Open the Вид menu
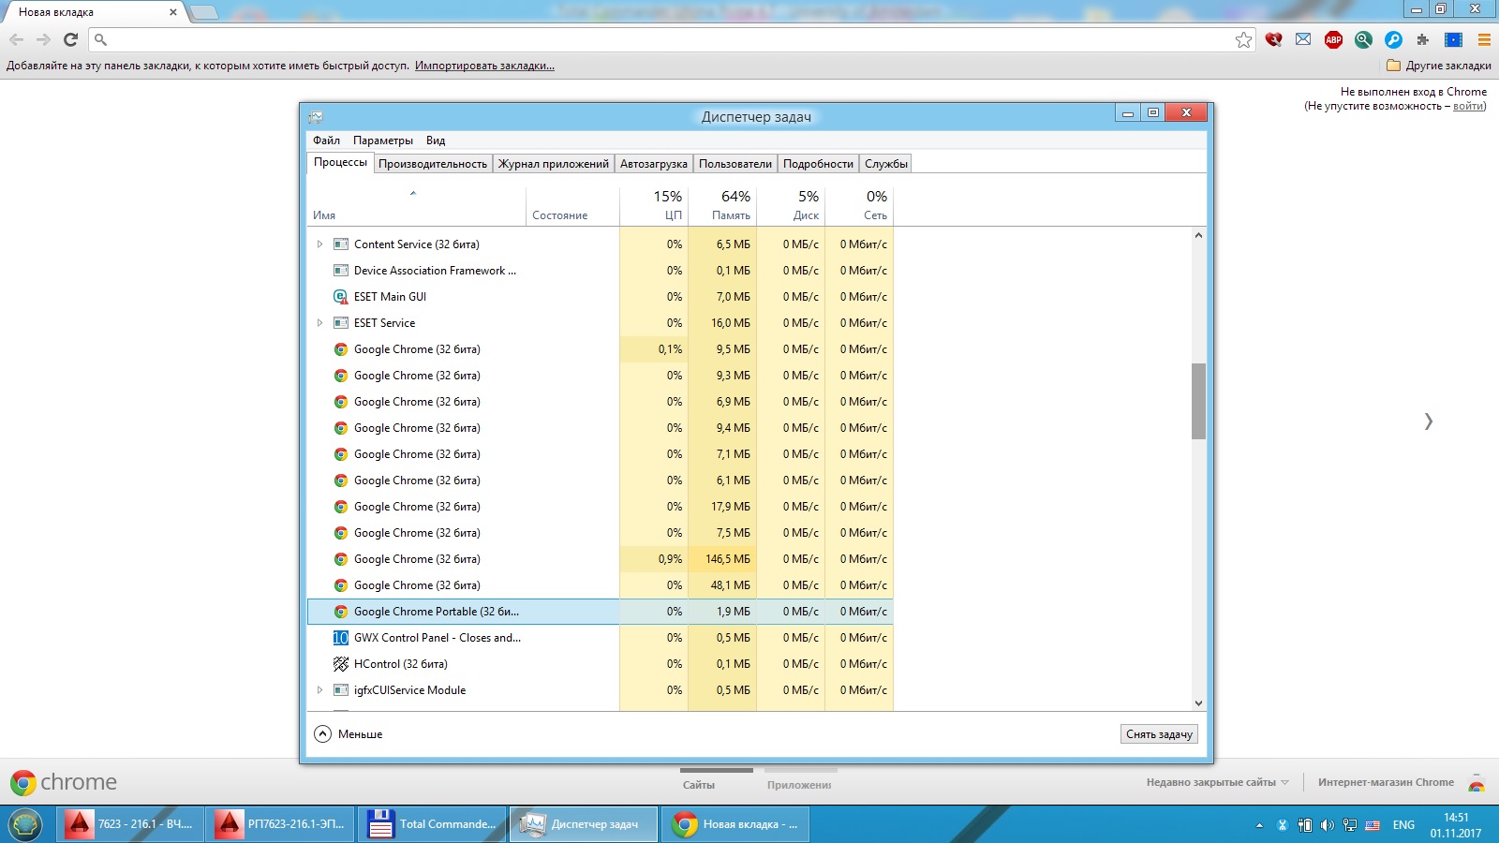This screenshot has width=1499, height=843. pyautogui.click(x=436, y=140)
